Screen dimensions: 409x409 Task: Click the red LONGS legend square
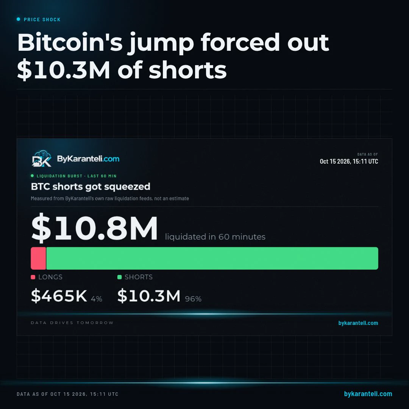[33, 277]
